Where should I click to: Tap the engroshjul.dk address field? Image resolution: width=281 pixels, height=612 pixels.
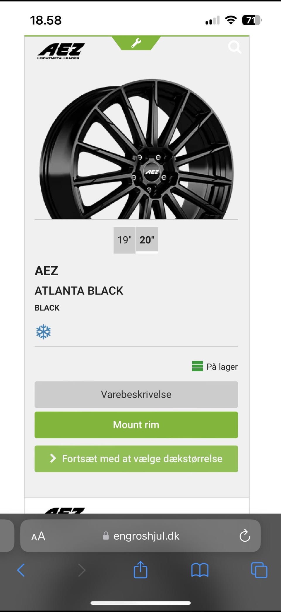(x=146, y=536)
